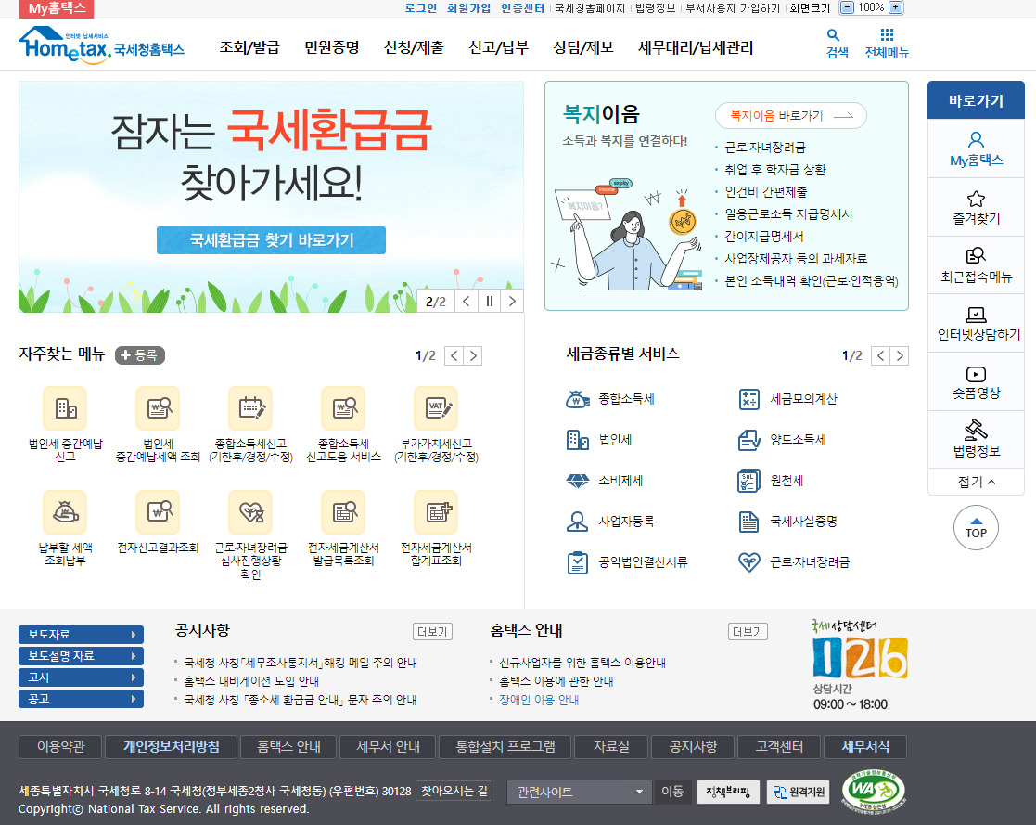Click the 회원가입 link

(468, 8)
